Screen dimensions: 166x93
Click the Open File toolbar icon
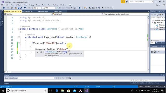click(16, 8)
